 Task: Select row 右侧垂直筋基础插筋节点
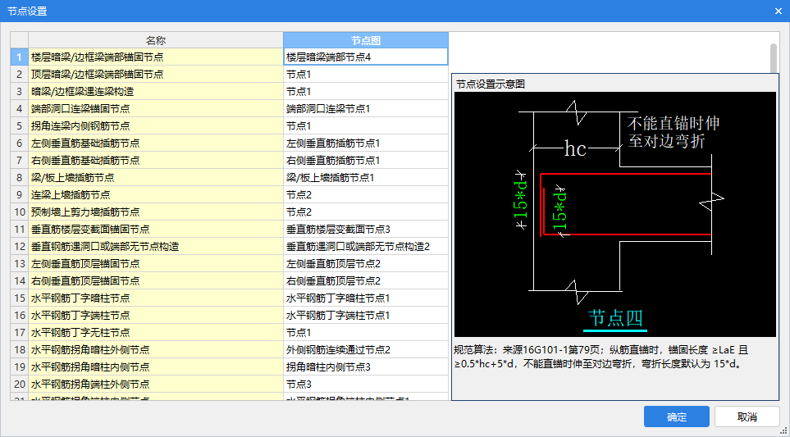(x=156, y=161)
